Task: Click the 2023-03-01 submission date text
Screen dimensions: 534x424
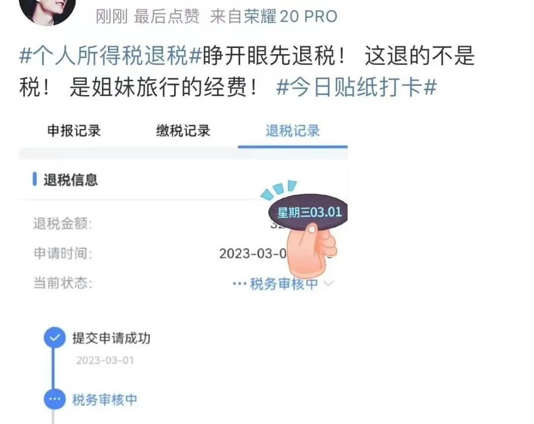Action: click(x=105, y=360)
